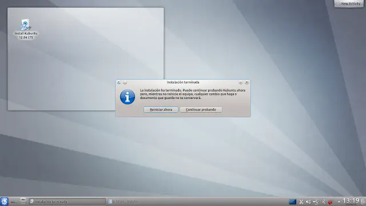Image resolution: width=366 pixels, height=206 pixels.
Task: Minimize the Instalación terminada dialog
Action: tap(241, 82)
